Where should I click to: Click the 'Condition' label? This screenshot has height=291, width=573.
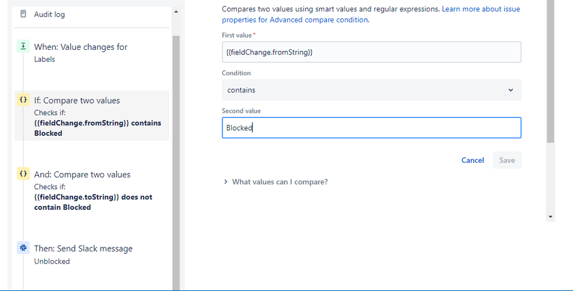point(236,73)
